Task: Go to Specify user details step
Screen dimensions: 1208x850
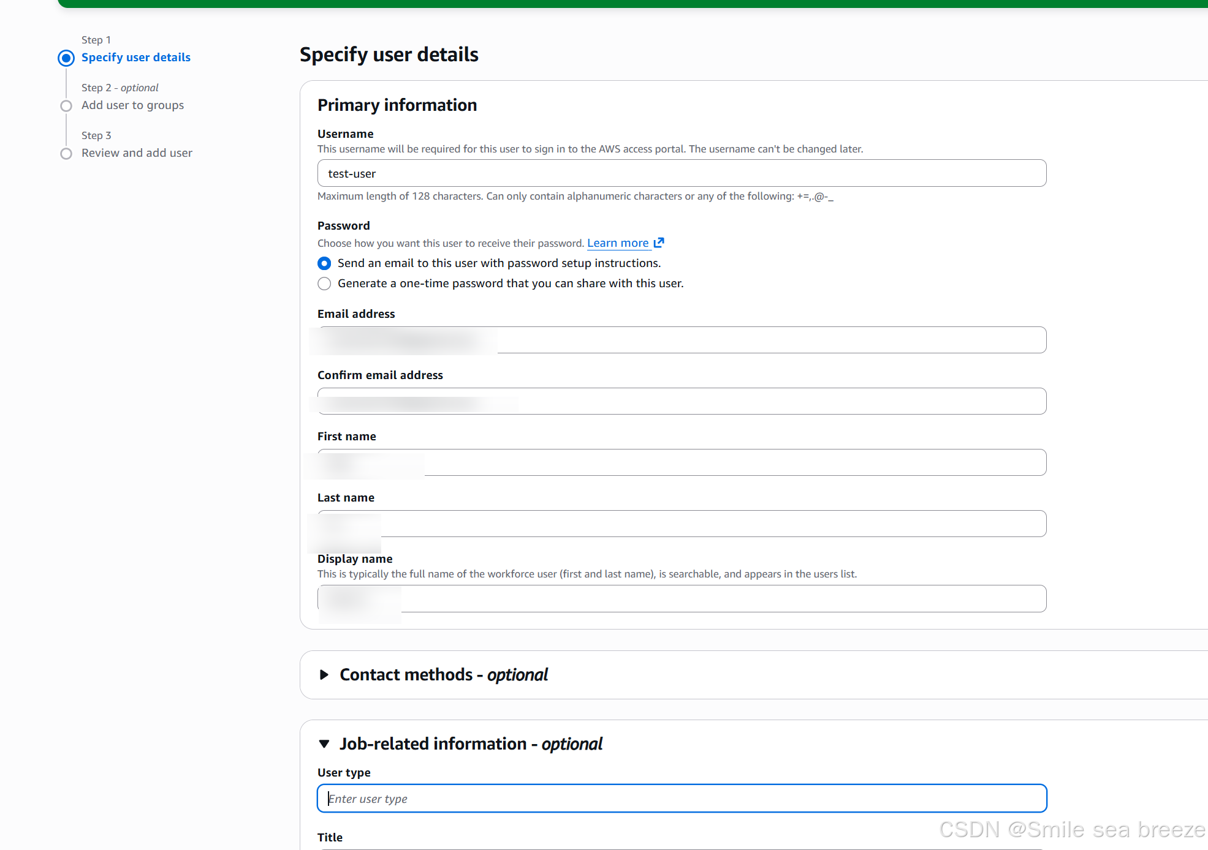Action: (x=135, y=58)
